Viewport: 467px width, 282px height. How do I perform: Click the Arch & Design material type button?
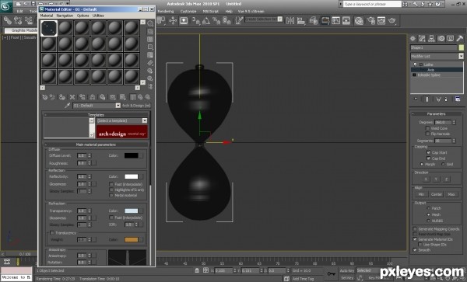pyautogui.click(x=136, y=106)
